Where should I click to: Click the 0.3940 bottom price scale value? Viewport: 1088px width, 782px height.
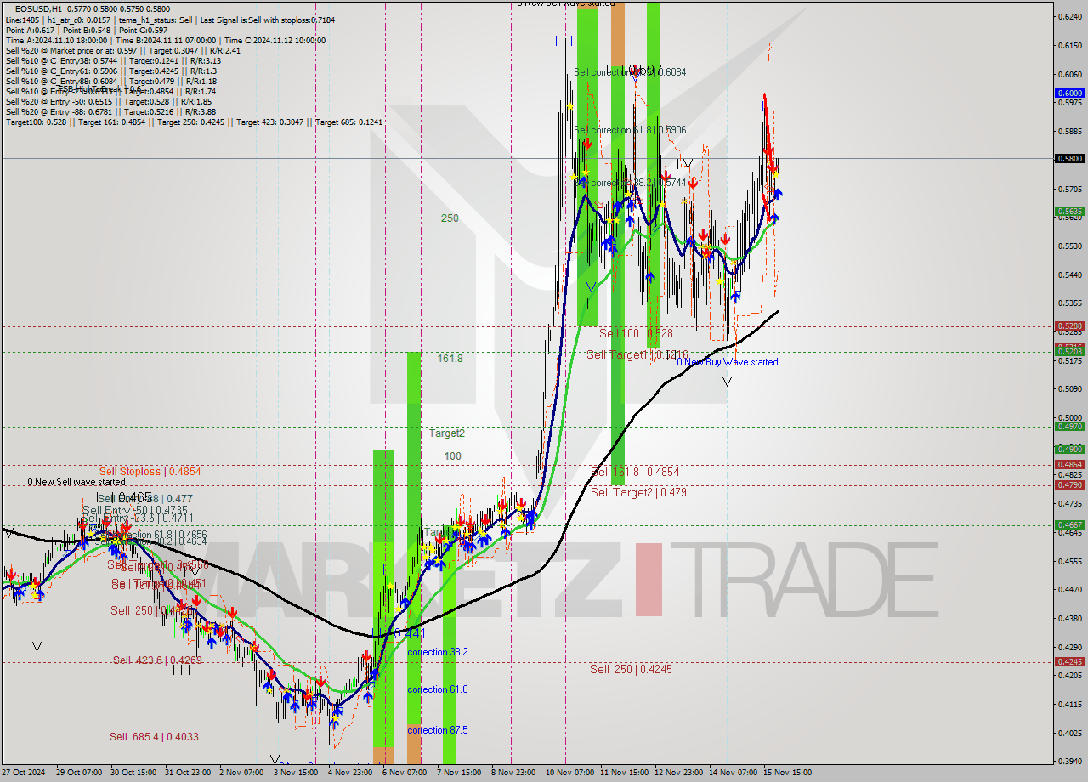pos(1069,761)
